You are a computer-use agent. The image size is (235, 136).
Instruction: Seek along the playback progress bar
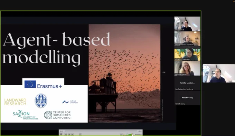click(x=101, y=131)
